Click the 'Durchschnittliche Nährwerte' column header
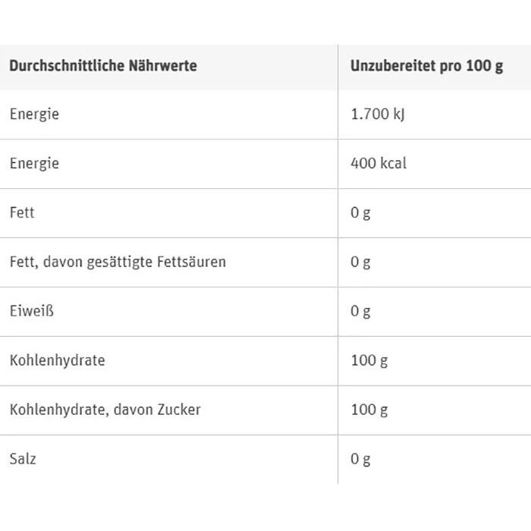This screenshot has width=531, height=531. coord(103,65)
